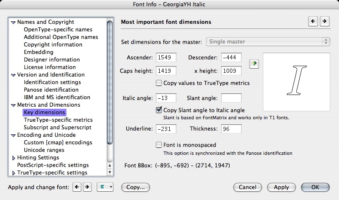Click the Caps height field
The image size is (339, 200).
(166, 71)
